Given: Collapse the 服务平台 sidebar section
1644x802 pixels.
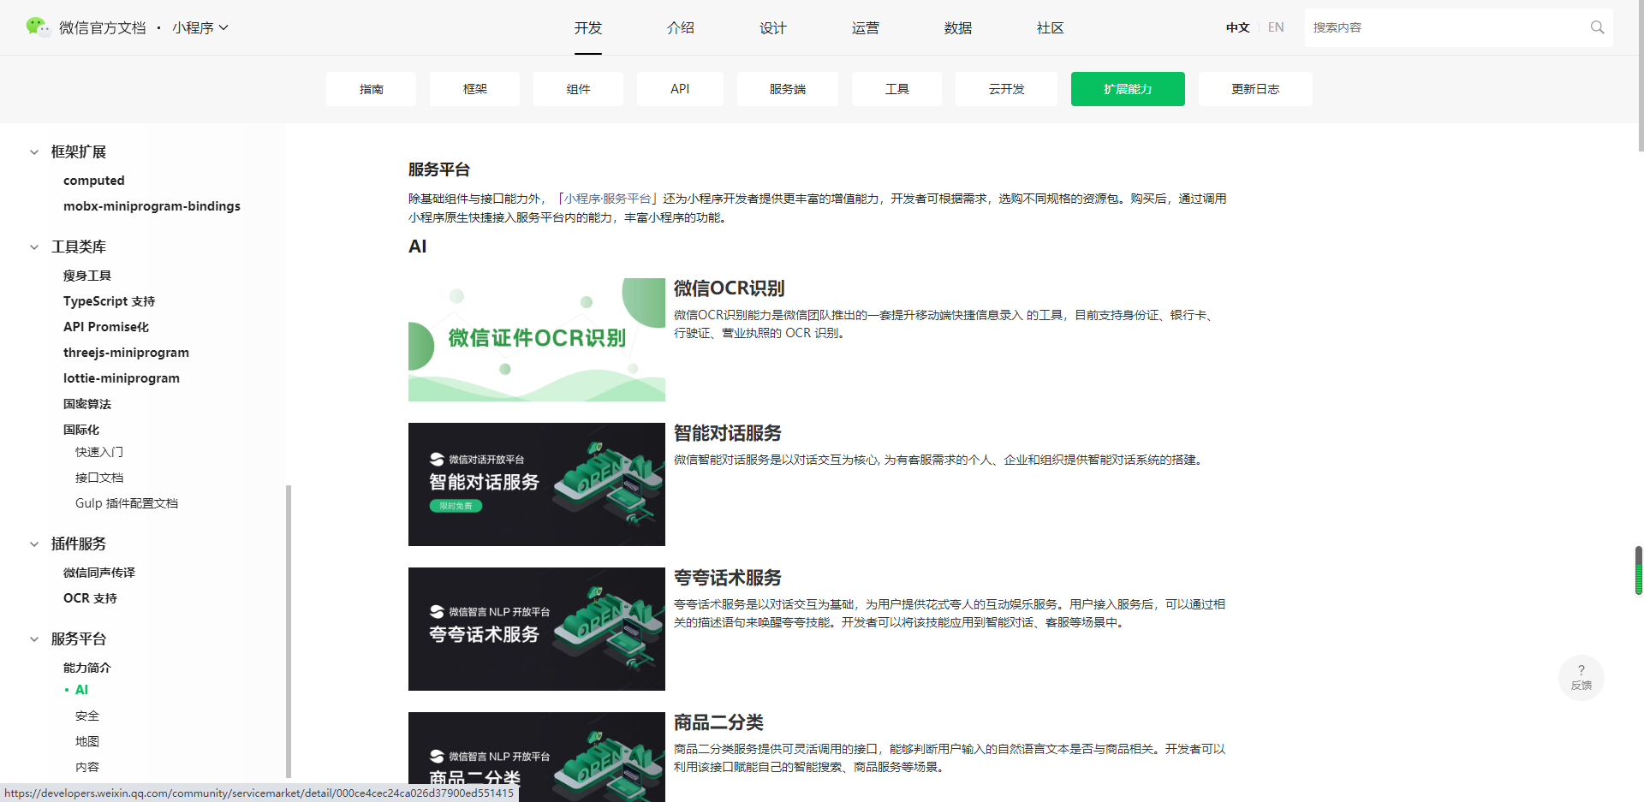Looking at the screenshot, I should 34,639.
